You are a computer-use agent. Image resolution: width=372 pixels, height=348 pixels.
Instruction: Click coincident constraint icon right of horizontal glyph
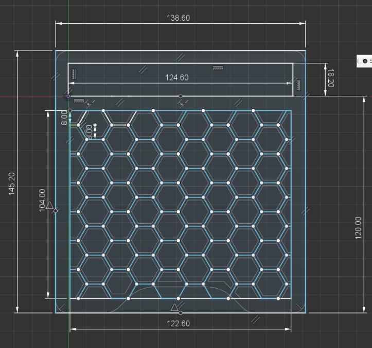coord(90,103)
